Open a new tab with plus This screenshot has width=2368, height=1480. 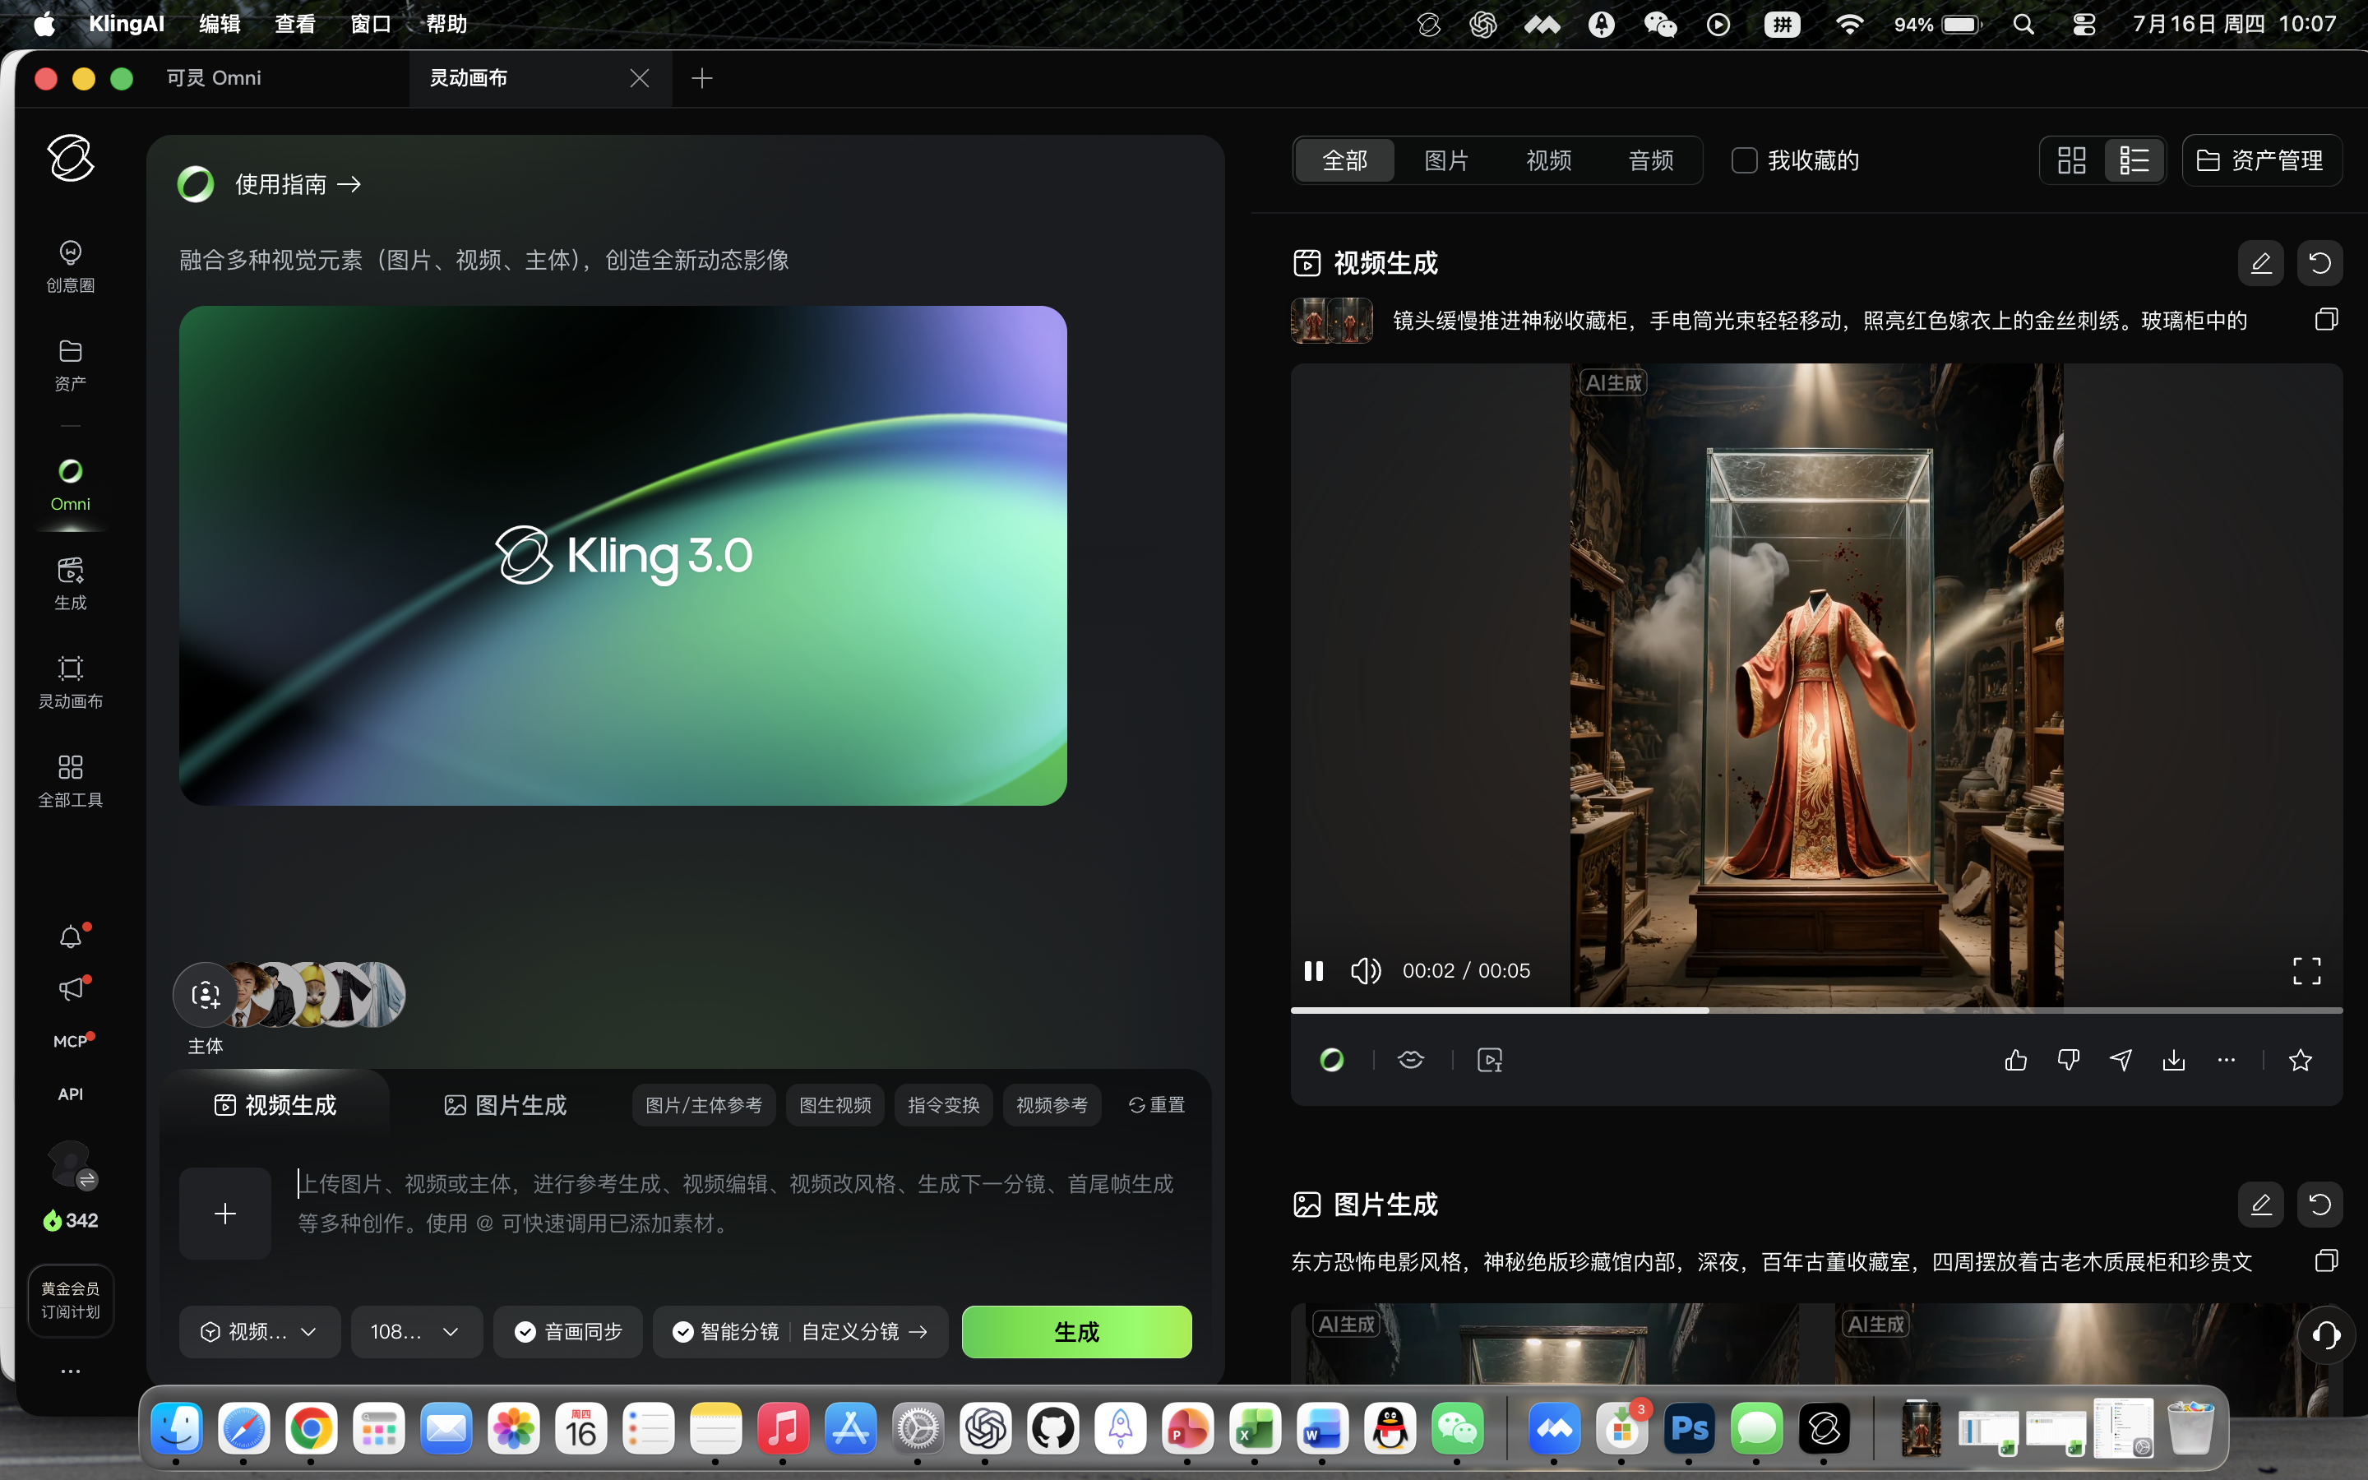701,77
